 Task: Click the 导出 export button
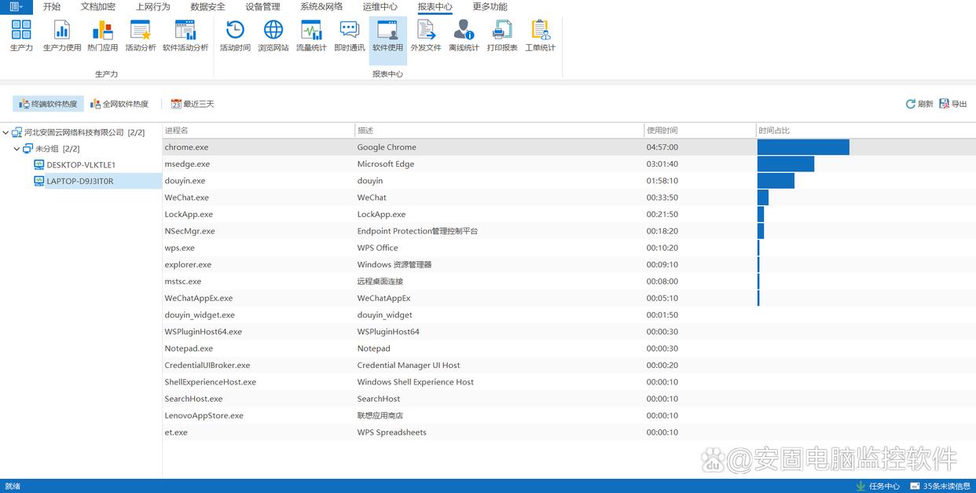click(953, 104)
